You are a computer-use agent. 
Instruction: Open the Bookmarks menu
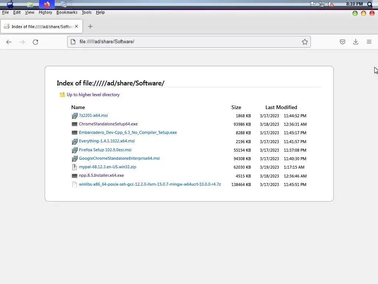tap(67, 12)
